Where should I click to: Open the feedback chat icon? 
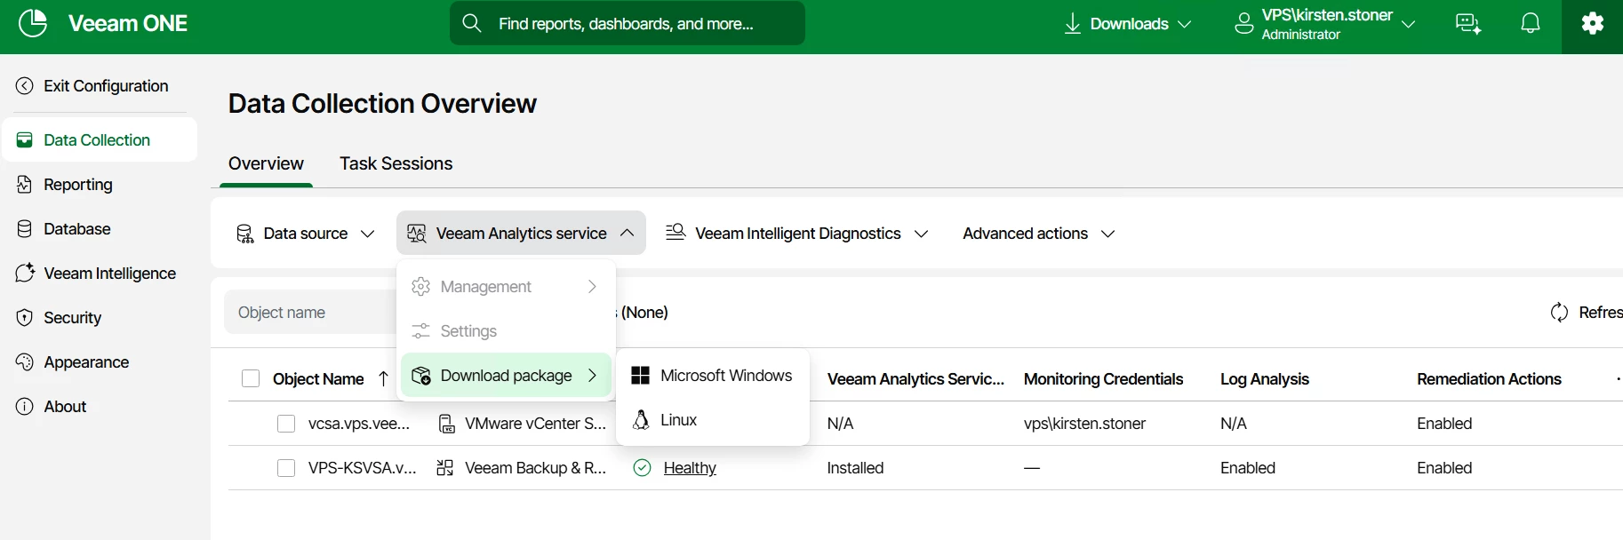(x=1468, y=24)
